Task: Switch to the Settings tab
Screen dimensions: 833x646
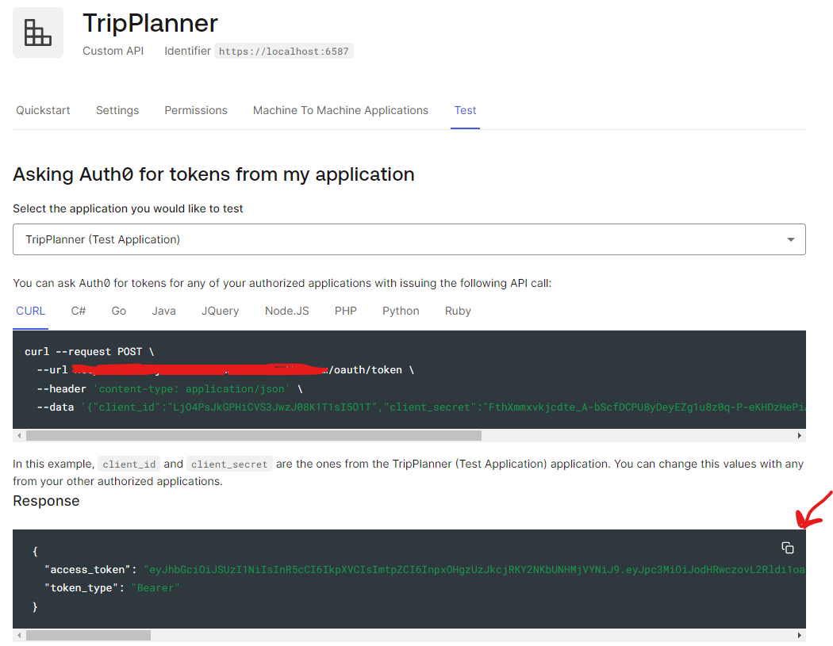Action: [x=117, y=110]
